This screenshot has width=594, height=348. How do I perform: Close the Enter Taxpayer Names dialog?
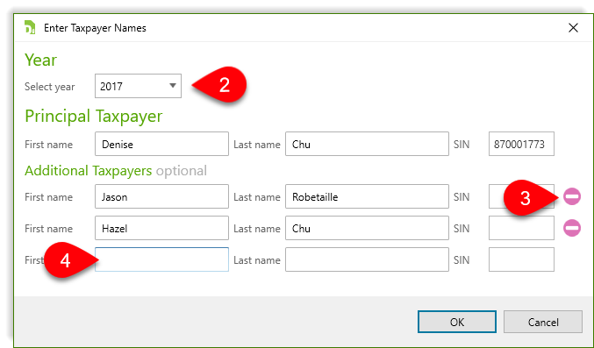click(x=573, y=28)
